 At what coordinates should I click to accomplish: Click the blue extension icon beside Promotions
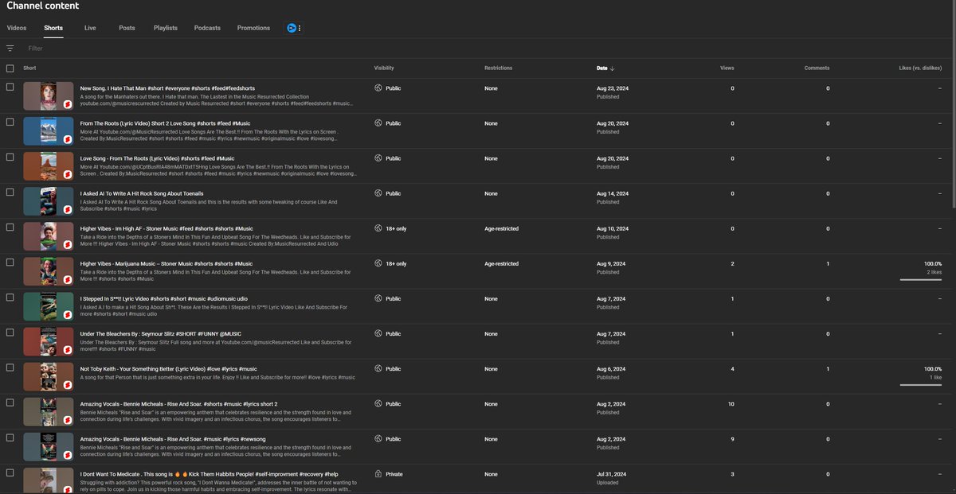click(292, 28)
